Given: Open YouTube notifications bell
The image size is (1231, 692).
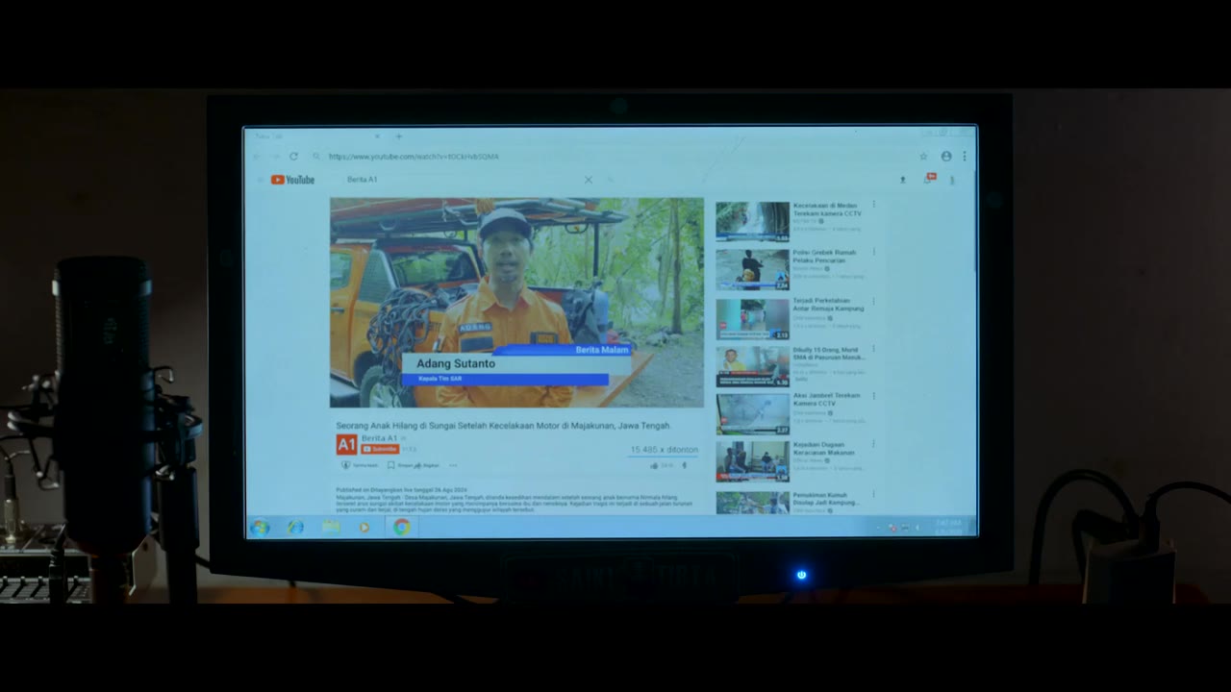Looking at the screenshot, I should coord(929,179).
